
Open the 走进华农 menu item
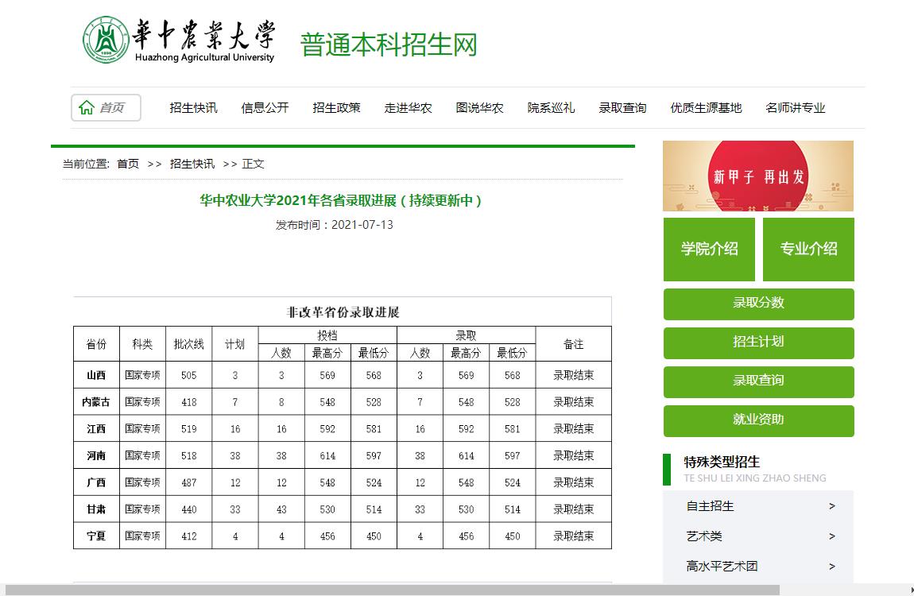[408, 108]
